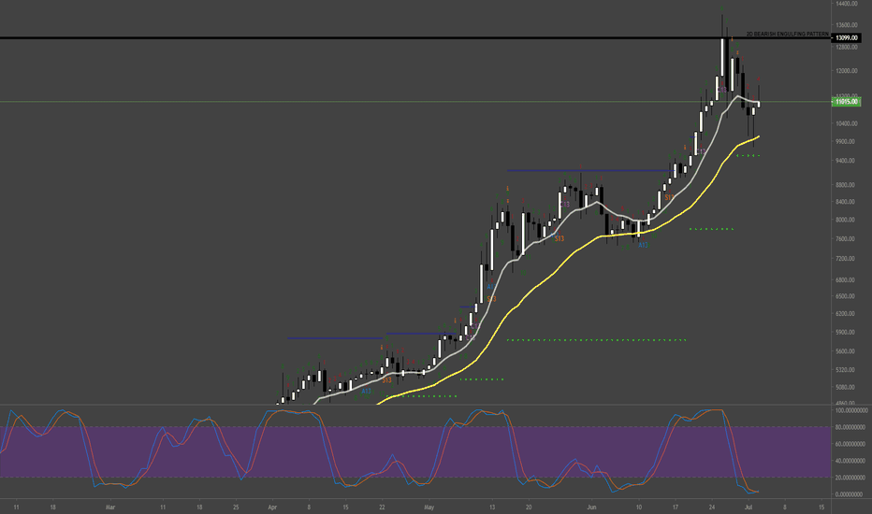Click the 'Mar' date on the time axis

point(110,507)
